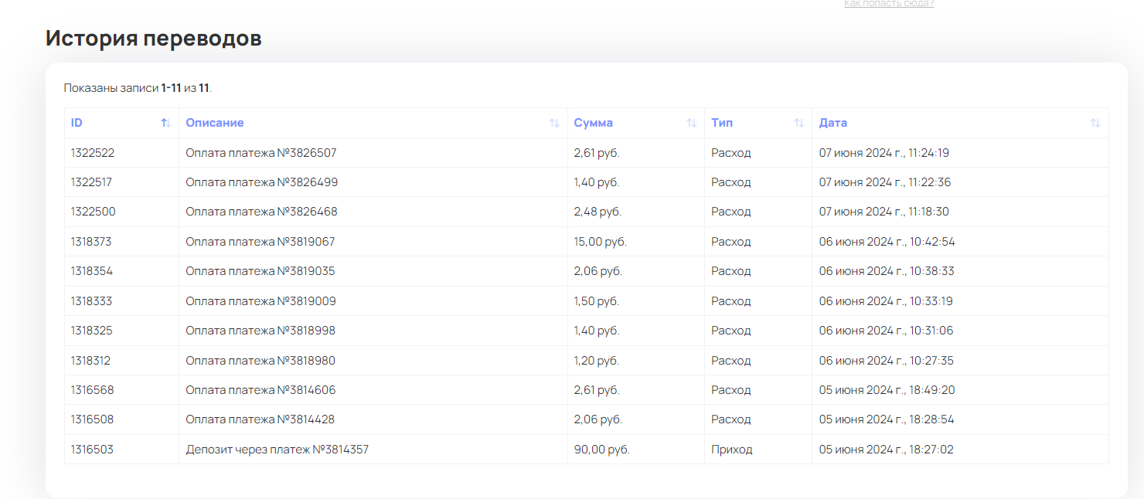Sort table by the ID header label
1144x499 pixels.
77,123
